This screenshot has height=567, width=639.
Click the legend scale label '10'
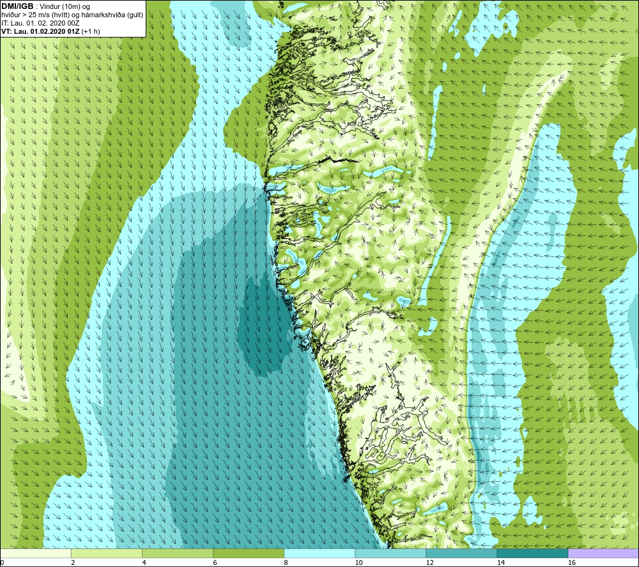(358, 563)
